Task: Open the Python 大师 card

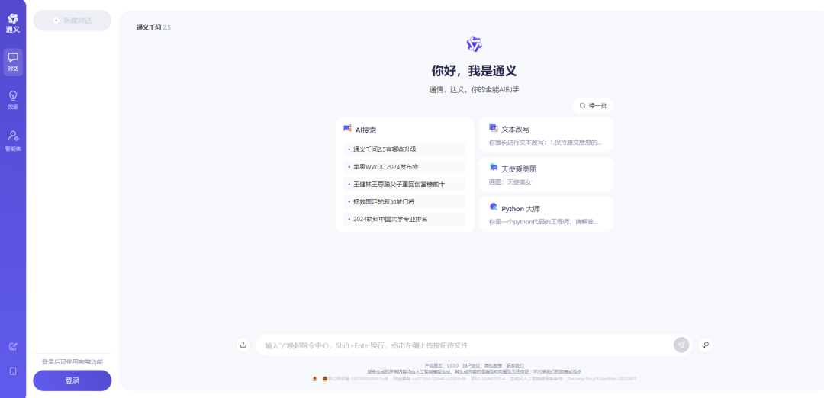Action: (x=546, y=214)
